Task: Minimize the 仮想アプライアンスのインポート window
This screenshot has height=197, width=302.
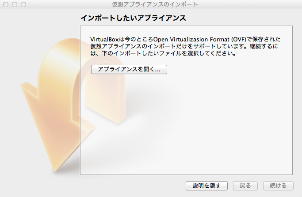Action: [15, 4]
